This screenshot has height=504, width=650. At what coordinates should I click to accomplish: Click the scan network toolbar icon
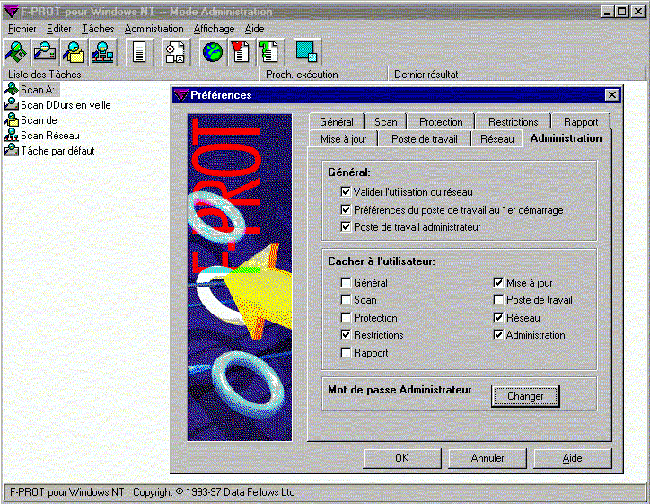click(103, 53)
